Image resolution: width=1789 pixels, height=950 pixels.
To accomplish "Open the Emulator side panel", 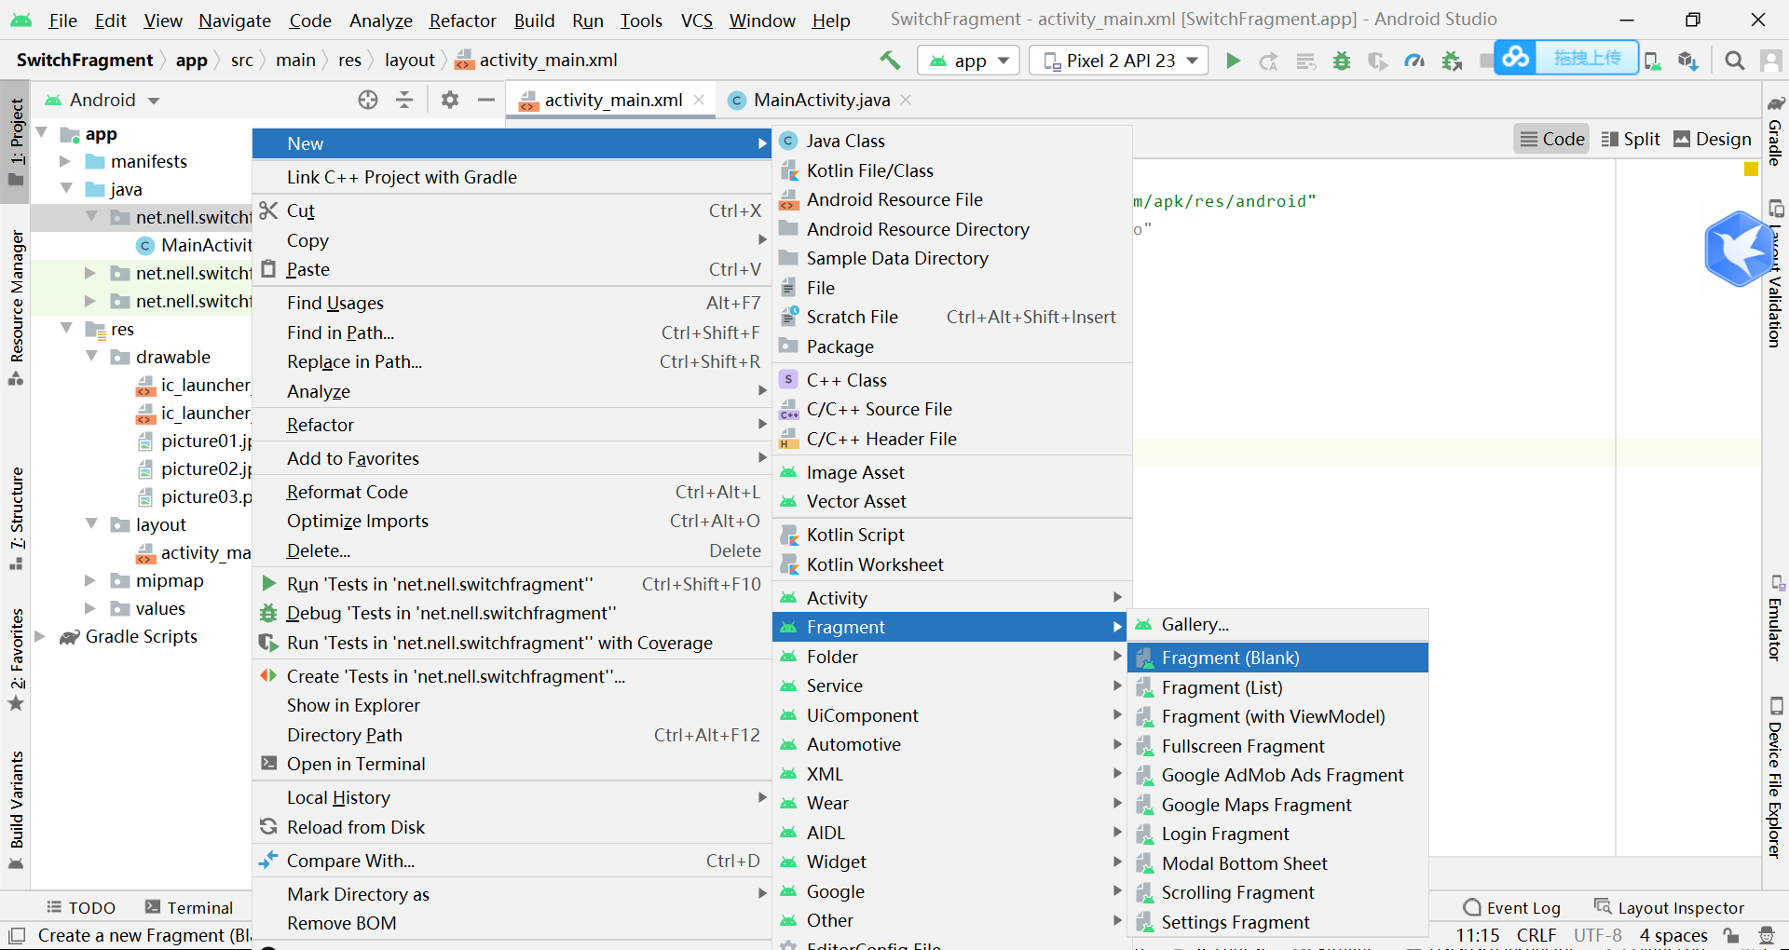I will pyautogui.click(x=1776, y=618).
